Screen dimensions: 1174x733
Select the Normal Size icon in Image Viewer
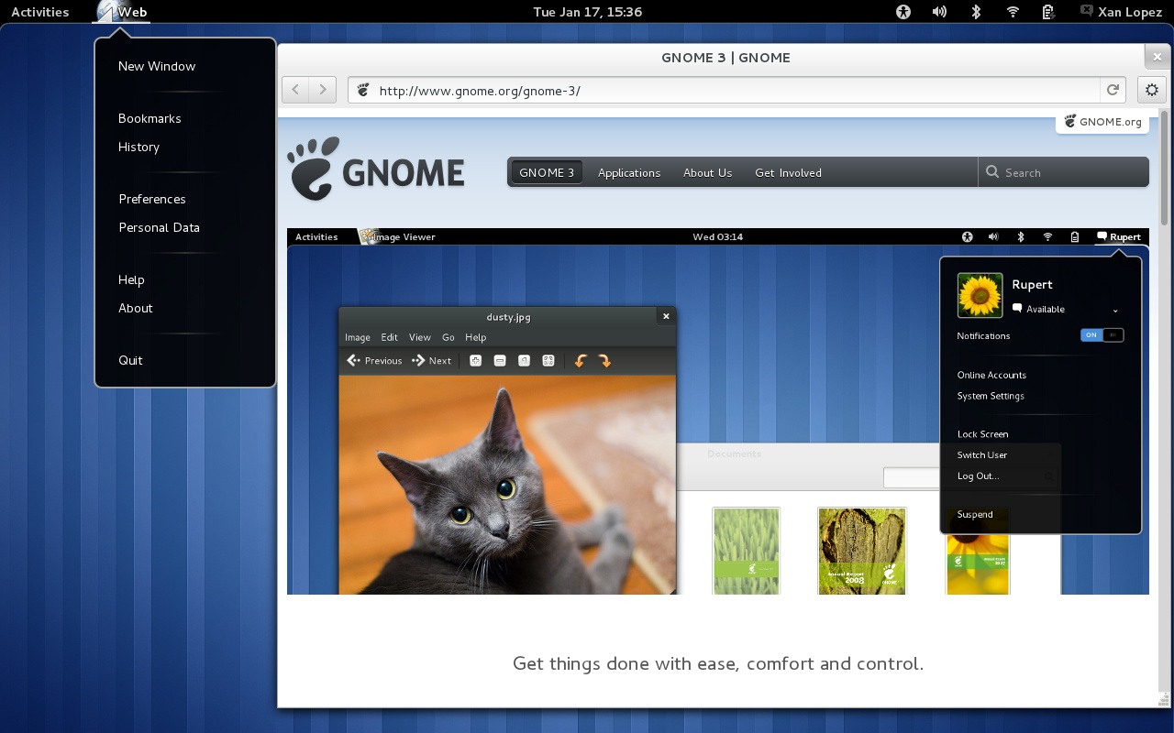(x=524, y=360)
